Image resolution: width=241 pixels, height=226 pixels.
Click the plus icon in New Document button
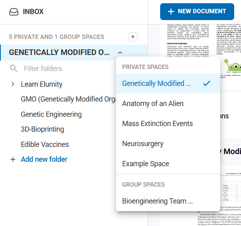coord(171,11)
